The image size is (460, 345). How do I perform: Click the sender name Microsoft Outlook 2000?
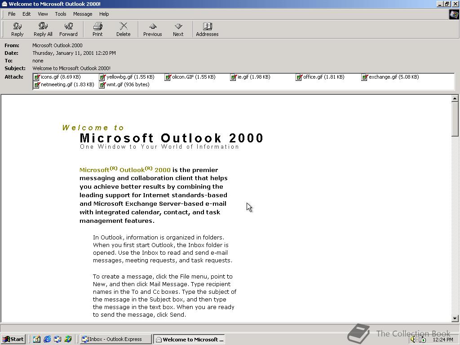coord(57,45)
